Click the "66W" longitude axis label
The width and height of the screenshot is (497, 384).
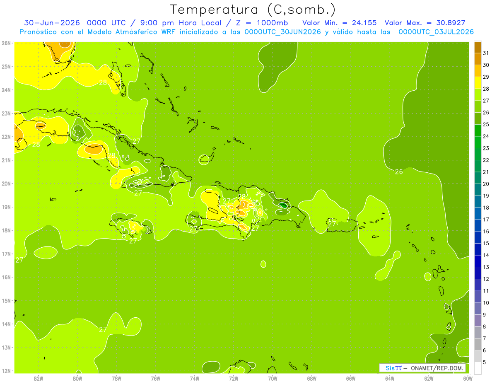(350, 378)
